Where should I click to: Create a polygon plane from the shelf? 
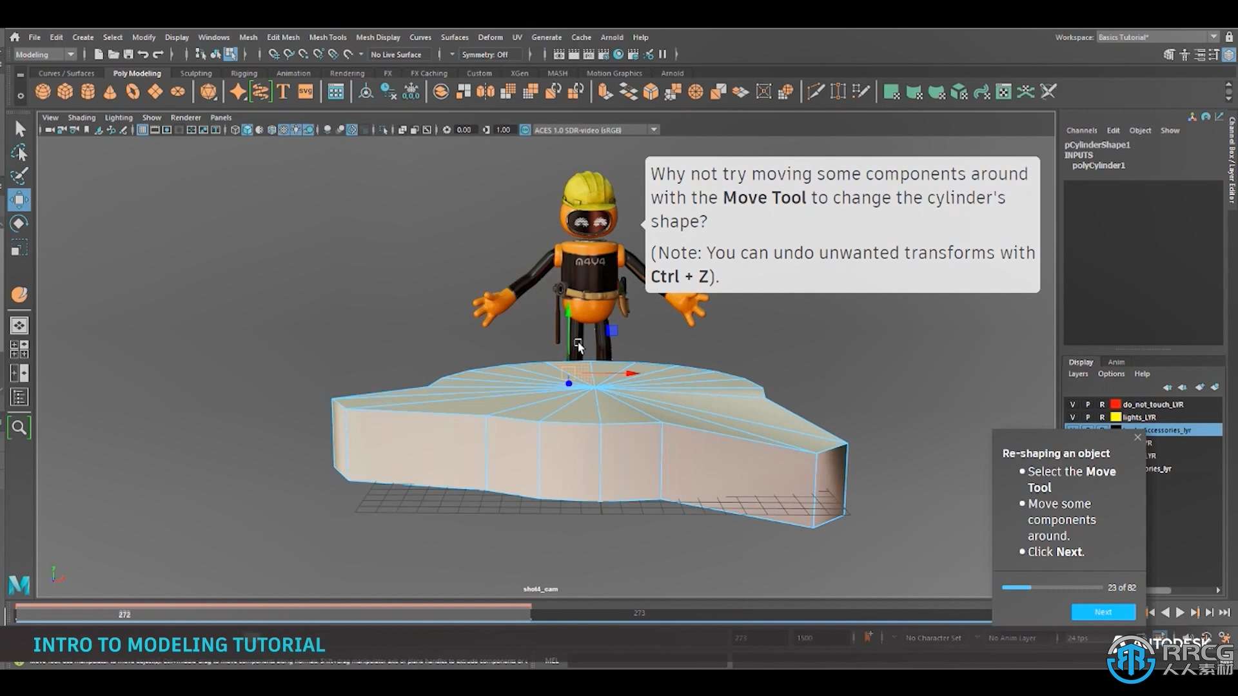pos(155,92)
